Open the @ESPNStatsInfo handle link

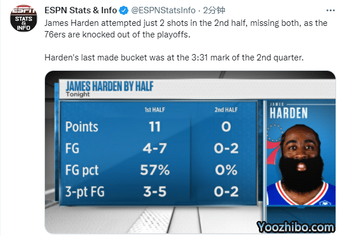point(163,10)
